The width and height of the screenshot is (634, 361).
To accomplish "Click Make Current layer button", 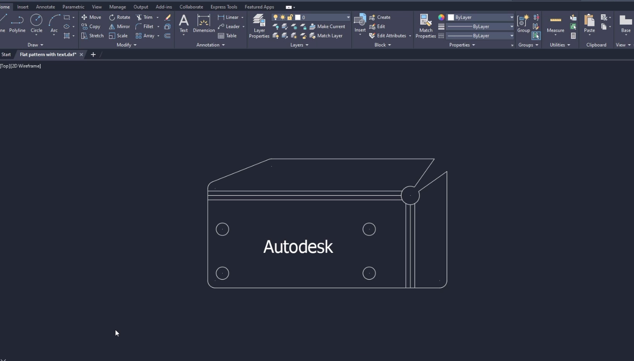I will [327, 26].
